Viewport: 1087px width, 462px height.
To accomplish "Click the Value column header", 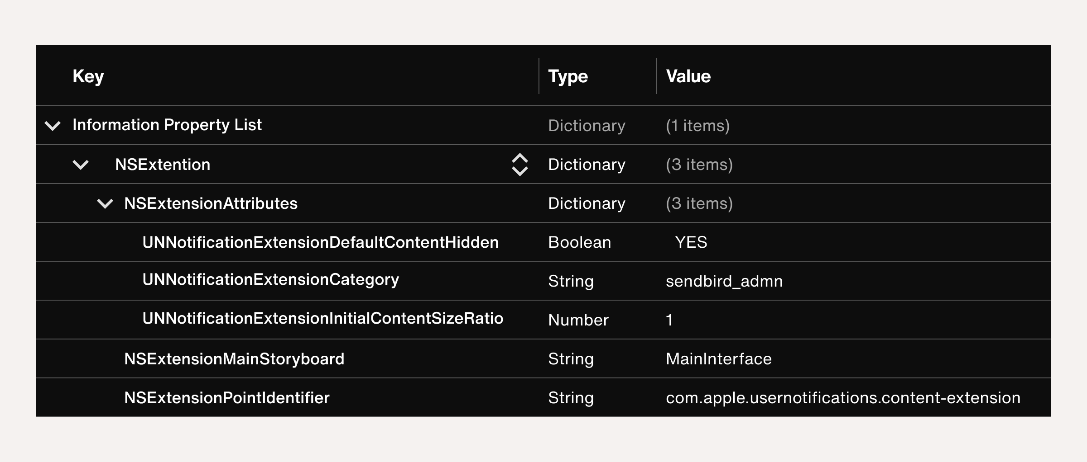I will click(x=688, y=76).
